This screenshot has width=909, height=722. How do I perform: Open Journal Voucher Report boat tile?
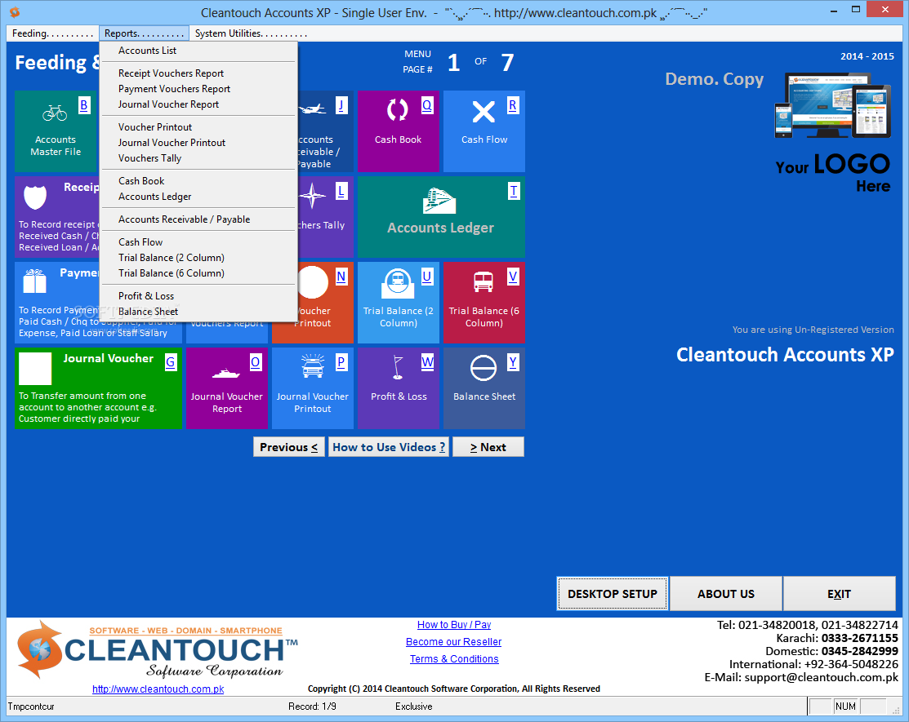pos(227,388)
